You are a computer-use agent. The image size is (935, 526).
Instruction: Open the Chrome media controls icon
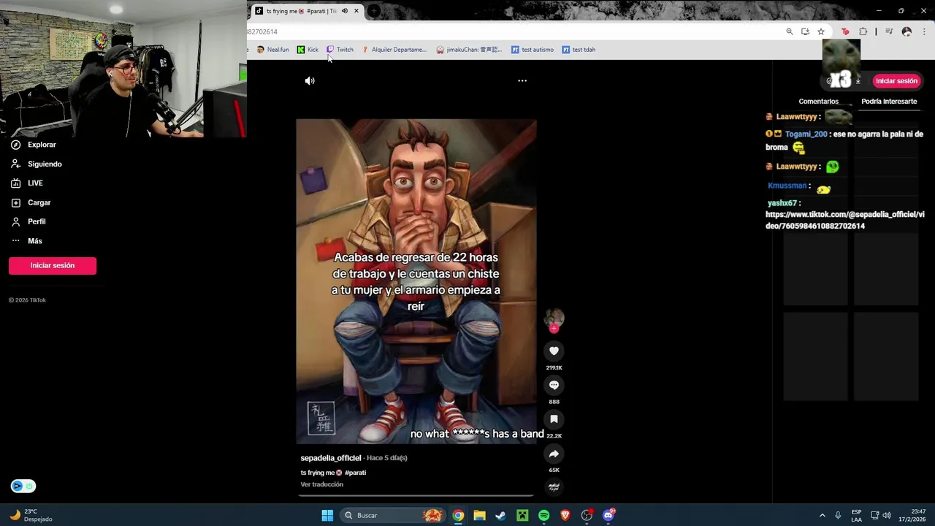pyautogui.click(x=889, y=31)
